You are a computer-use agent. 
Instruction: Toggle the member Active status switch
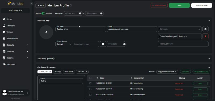tap(43, 13)
